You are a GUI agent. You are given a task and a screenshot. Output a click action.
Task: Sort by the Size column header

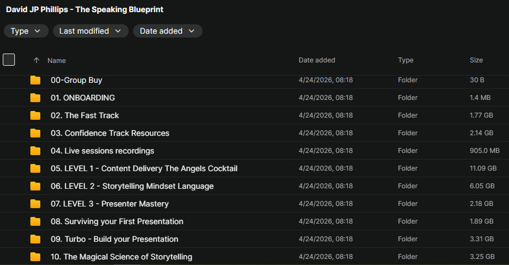click(x=476, y=60)
